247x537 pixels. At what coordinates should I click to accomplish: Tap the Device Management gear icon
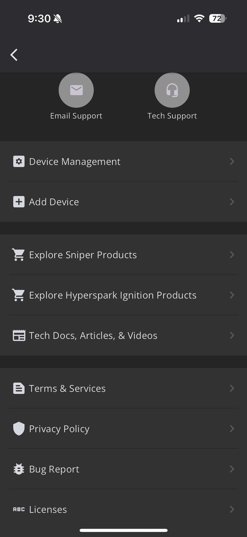click(x=19, y=162)
